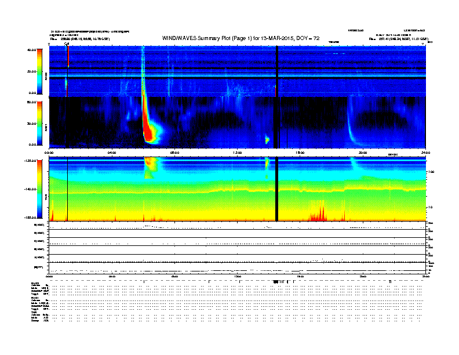Click the -125.00 label on TNR color scale

coord(30,161)
